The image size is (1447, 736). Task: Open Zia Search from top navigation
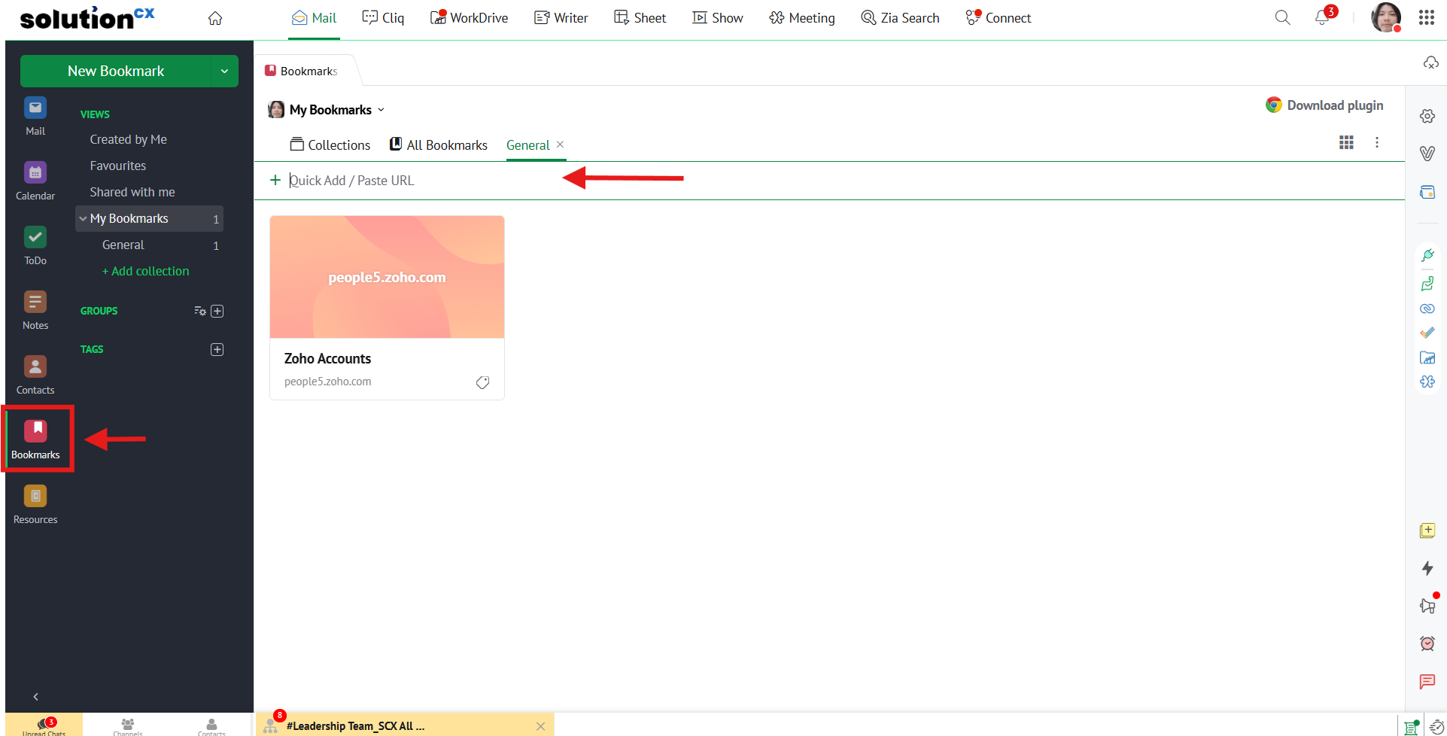pos(900,18)
